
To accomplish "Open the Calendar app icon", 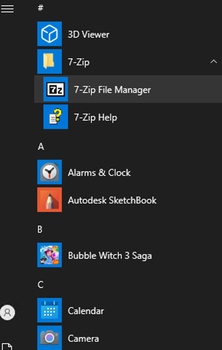I will [x=49, y=310].
